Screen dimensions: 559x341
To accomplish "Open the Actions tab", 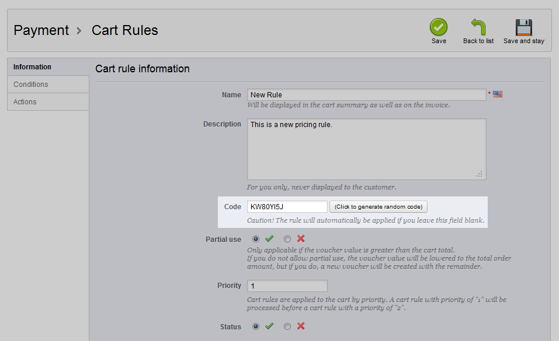I will 48,102.
